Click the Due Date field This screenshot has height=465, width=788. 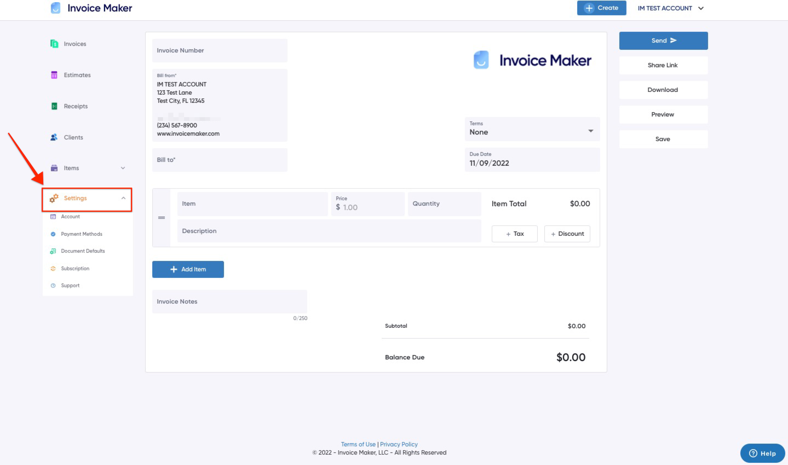coord(532,160)
